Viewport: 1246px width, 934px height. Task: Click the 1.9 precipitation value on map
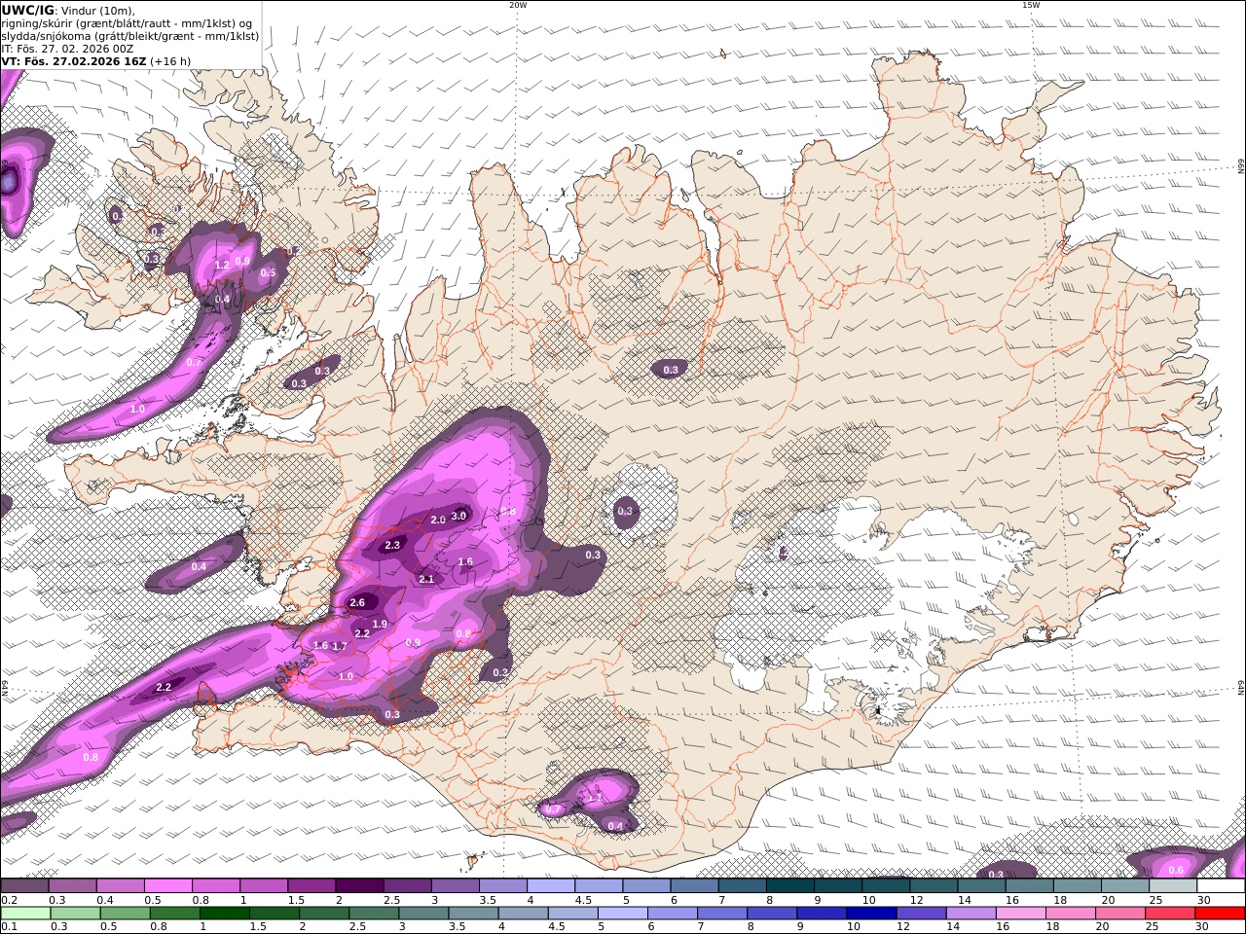pyautogui.click(x=380, y=625)
